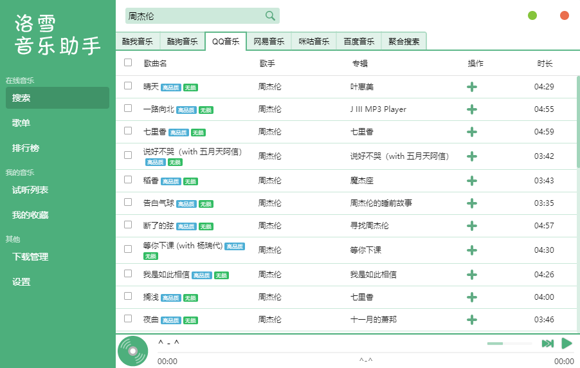The image size is (580, 368).
Task: Click album name 寻找周杰伦
Action: click(x=369, y=226)
